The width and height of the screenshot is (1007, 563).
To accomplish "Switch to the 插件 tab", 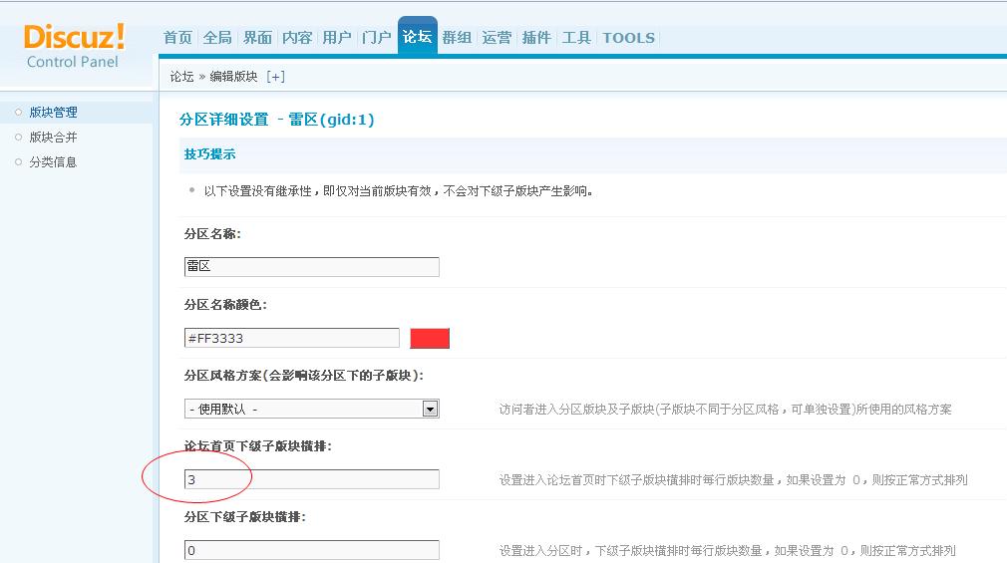I will 536,38.
